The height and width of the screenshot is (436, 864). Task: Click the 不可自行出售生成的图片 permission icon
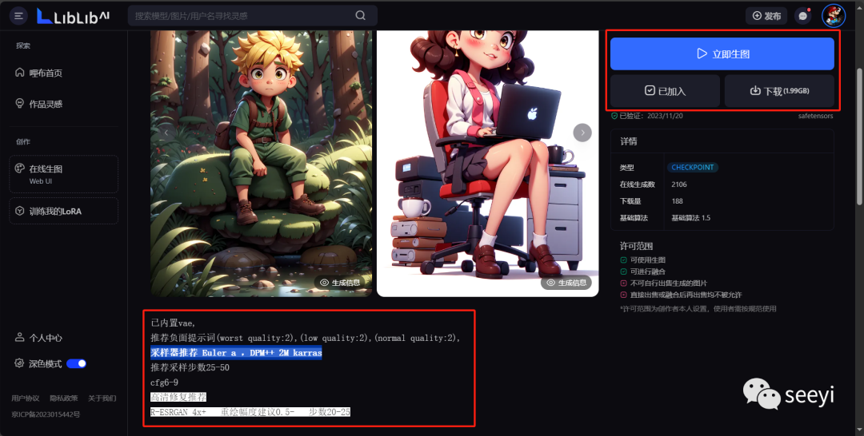[x=624, y=283]
